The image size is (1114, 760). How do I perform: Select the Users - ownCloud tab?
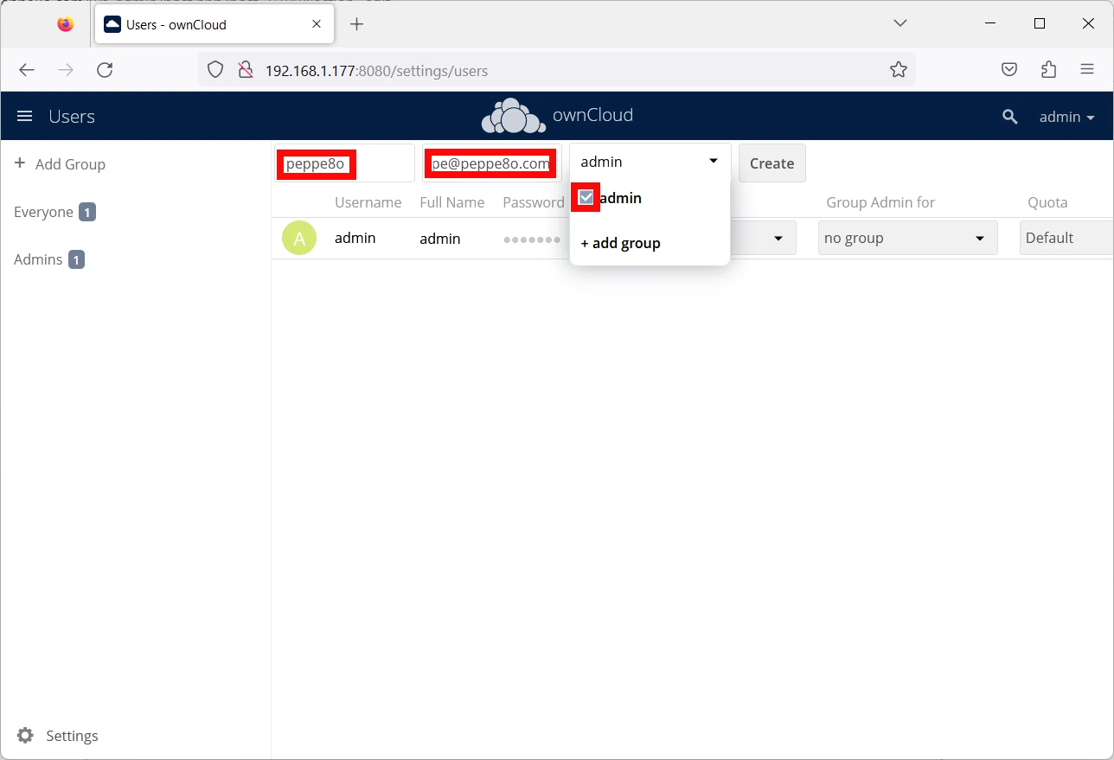click(x=214, y=24)
